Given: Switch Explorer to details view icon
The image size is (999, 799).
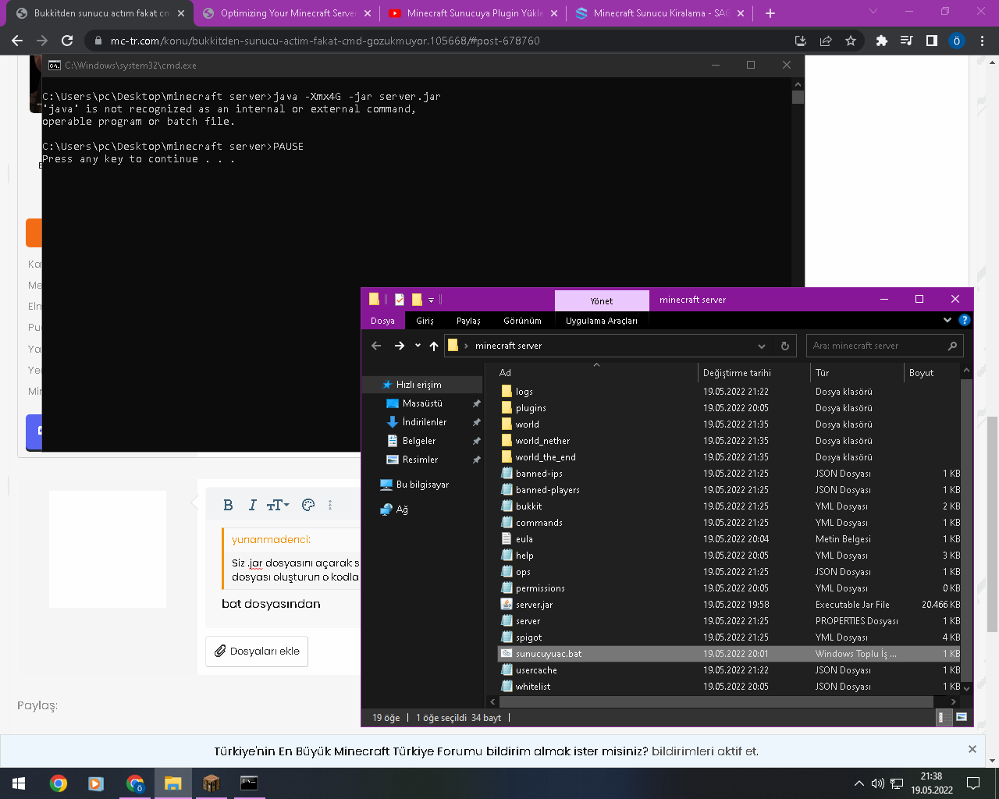Looking at the screenshot, I should (941, 717).
